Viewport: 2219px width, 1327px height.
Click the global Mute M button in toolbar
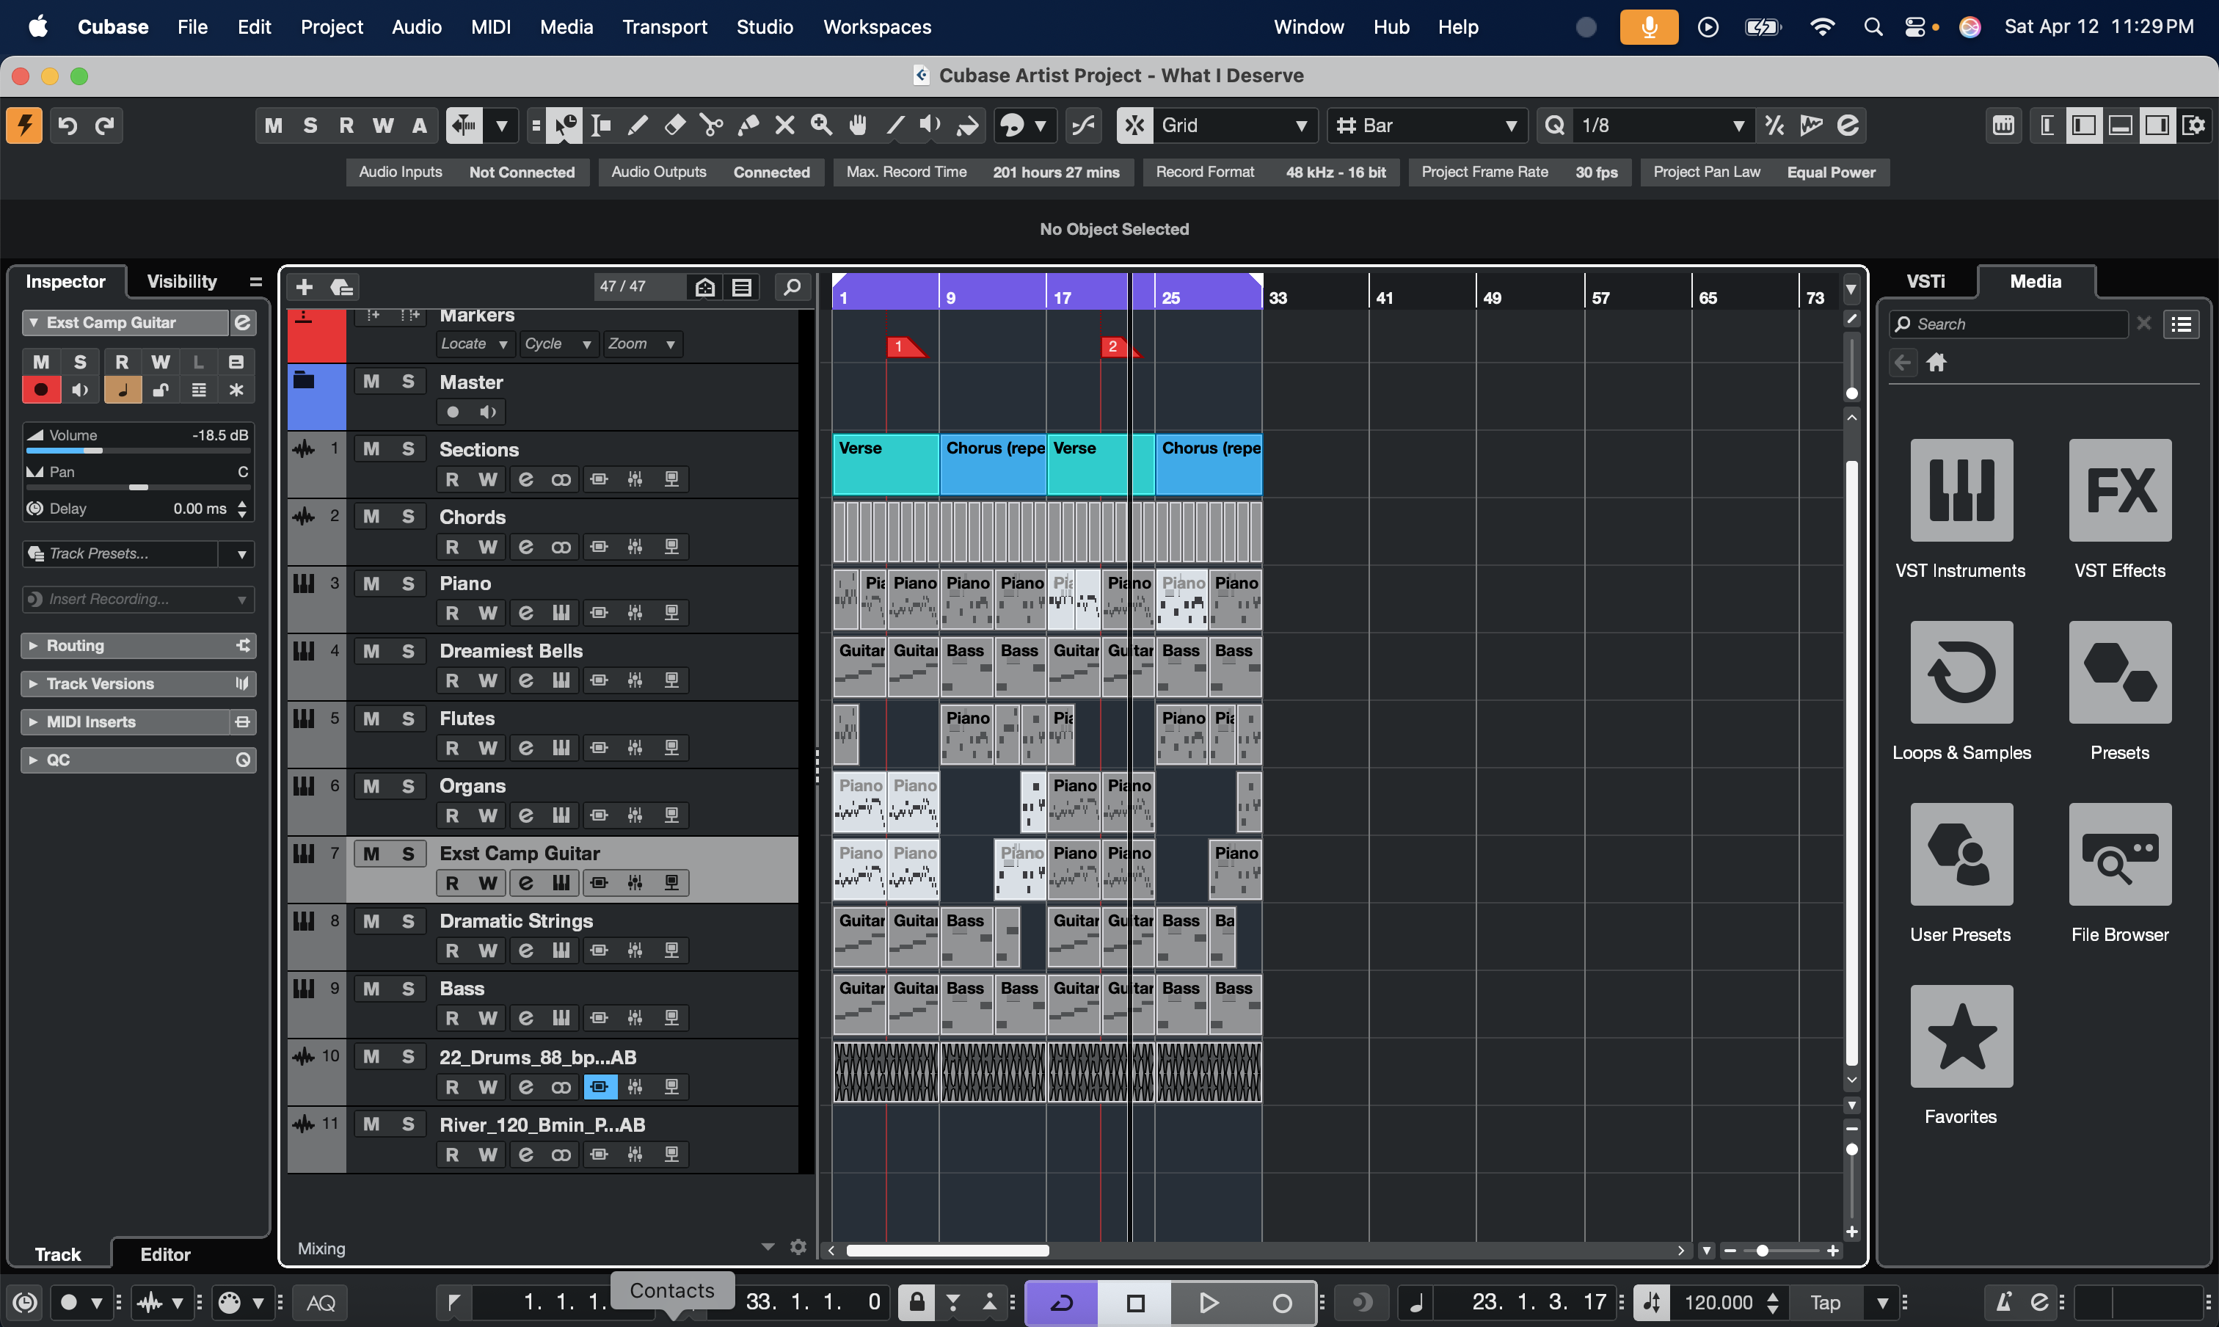tap(274, 126)
